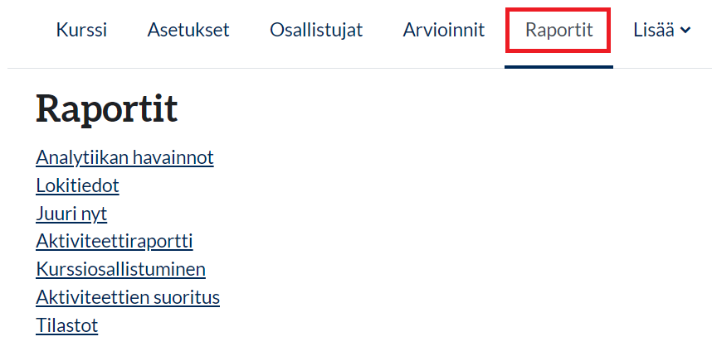This screenshot has width=712, height=351.
Task: Open the link just above Tilastot
Action: (x=128, y=297)
